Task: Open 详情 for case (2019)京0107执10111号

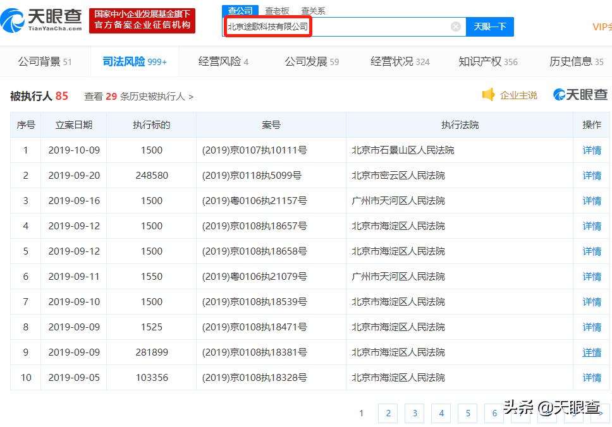Action: (x=591, y=150)
